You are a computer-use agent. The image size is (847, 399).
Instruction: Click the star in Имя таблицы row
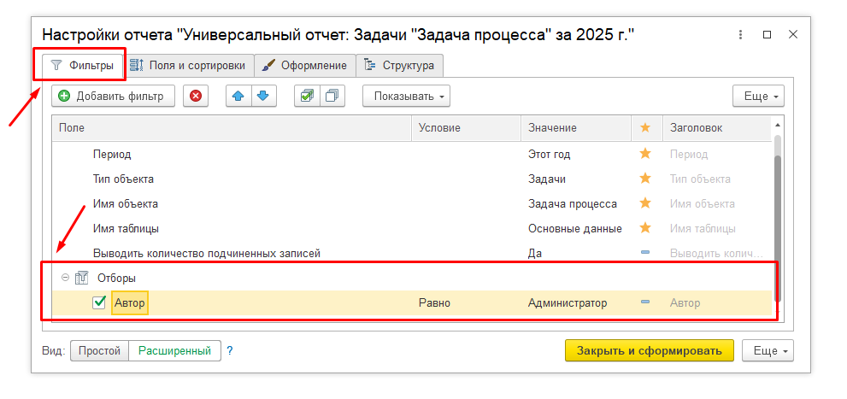click(x=645, y=228)
